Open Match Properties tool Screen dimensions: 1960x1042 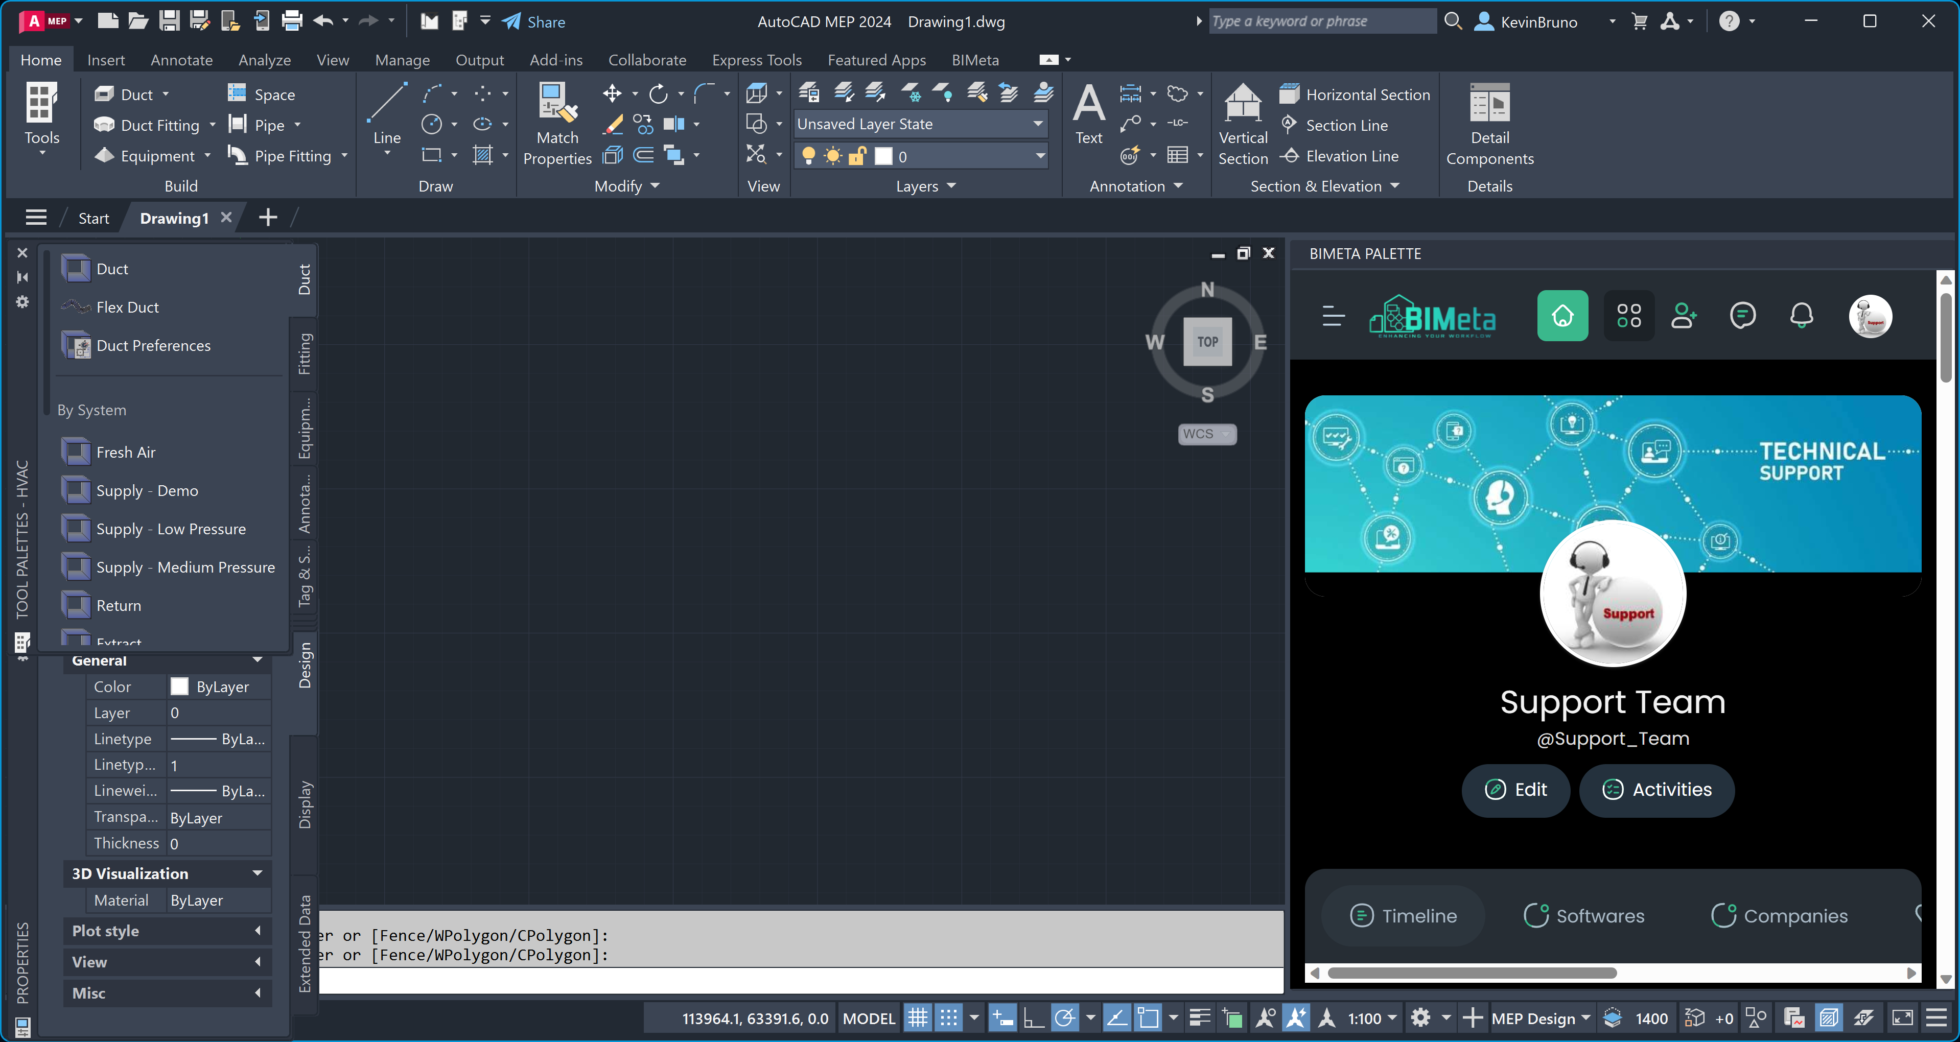coord(557,124)
